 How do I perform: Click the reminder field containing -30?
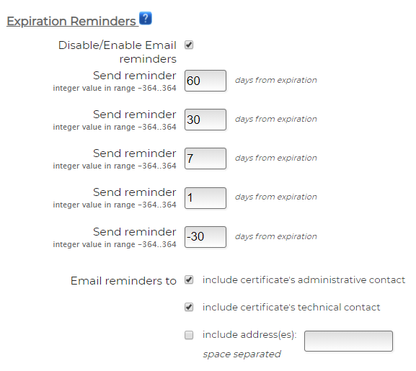pos(205,237)
